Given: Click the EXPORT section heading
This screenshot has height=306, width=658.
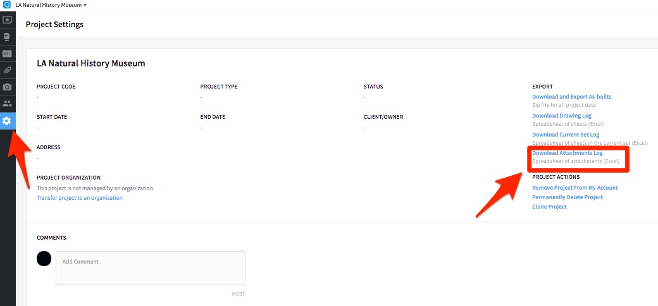Looking at the screenshot, I should pos(543,87).
